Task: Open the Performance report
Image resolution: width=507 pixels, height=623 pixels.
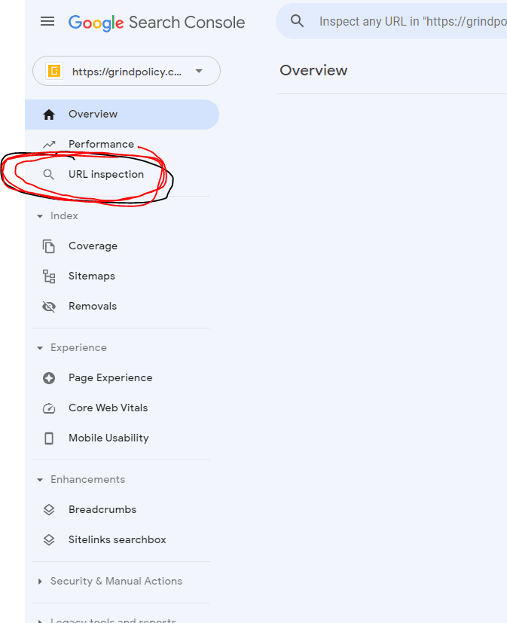Action: pyautogui.click(x=101, y=144)
